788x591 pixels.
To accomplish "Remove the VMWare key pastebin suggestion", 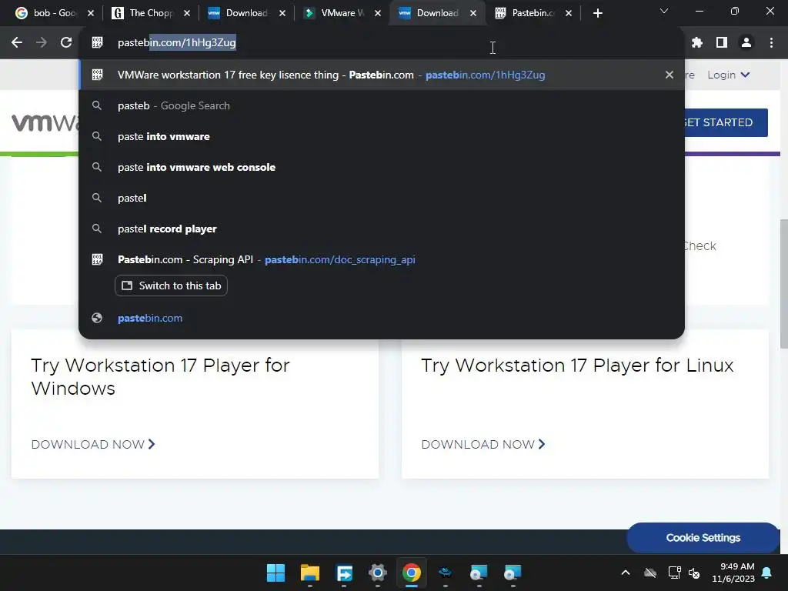I will [x=669, y=75].
